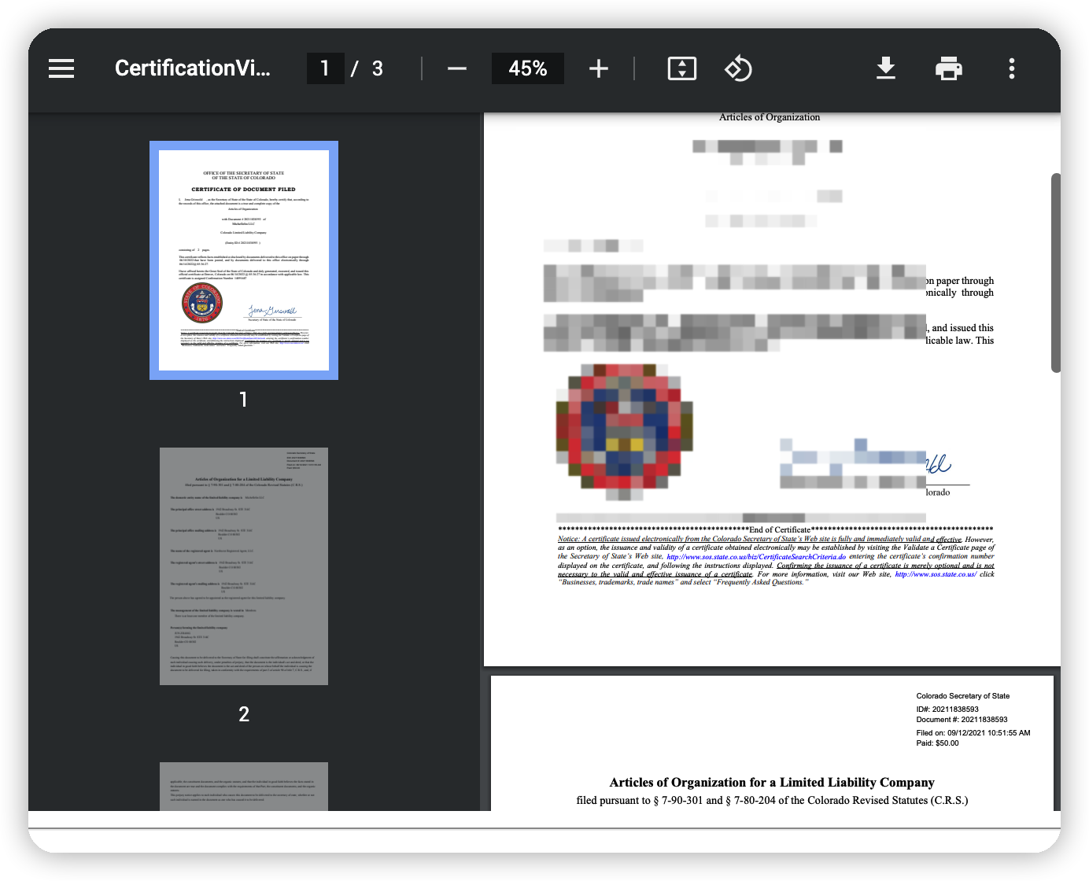Click the "Filed on: 09/12/2021" text line
1089x881 pixels.
point(973,733)
